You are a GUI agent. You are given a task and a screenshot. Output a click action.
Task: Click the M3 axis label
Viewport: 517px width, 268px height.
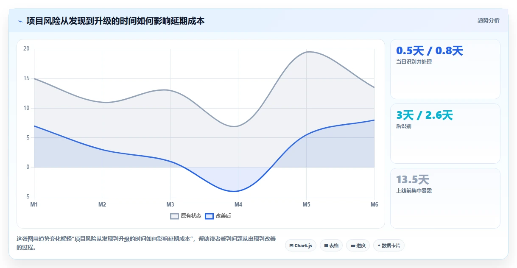(x=170, y=204)
